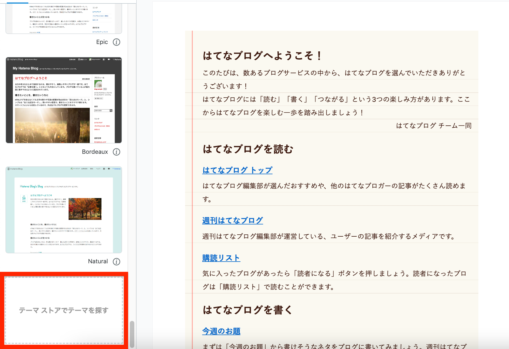Image resolution: width=509 pixels, height=349 pixels.
Task: Open the 今週のお題 link
Action: (x=221, y=331)
